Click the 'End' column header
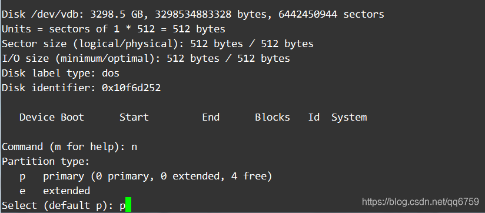Viewport: 485px width, 213px height. tap(211, 118)
